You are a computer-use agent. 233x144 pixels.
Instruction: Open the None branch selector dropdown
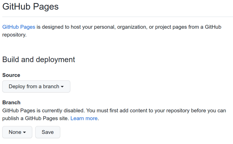pyautogui.click(x=17, y=132)
